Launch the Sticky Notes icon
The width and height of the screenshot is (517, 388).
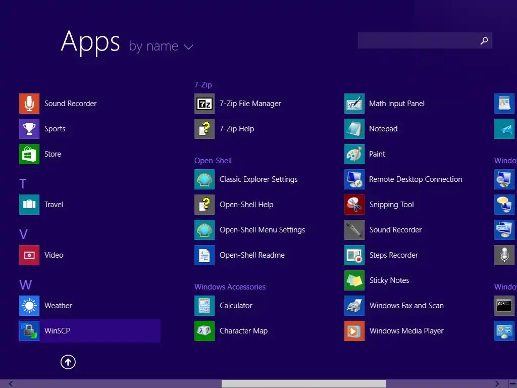click(x=354, y=280)
